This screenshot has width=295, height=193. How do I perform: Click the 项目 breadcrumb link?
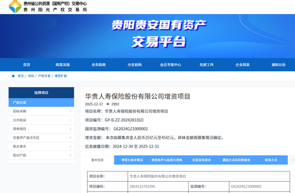click(31, 76)
